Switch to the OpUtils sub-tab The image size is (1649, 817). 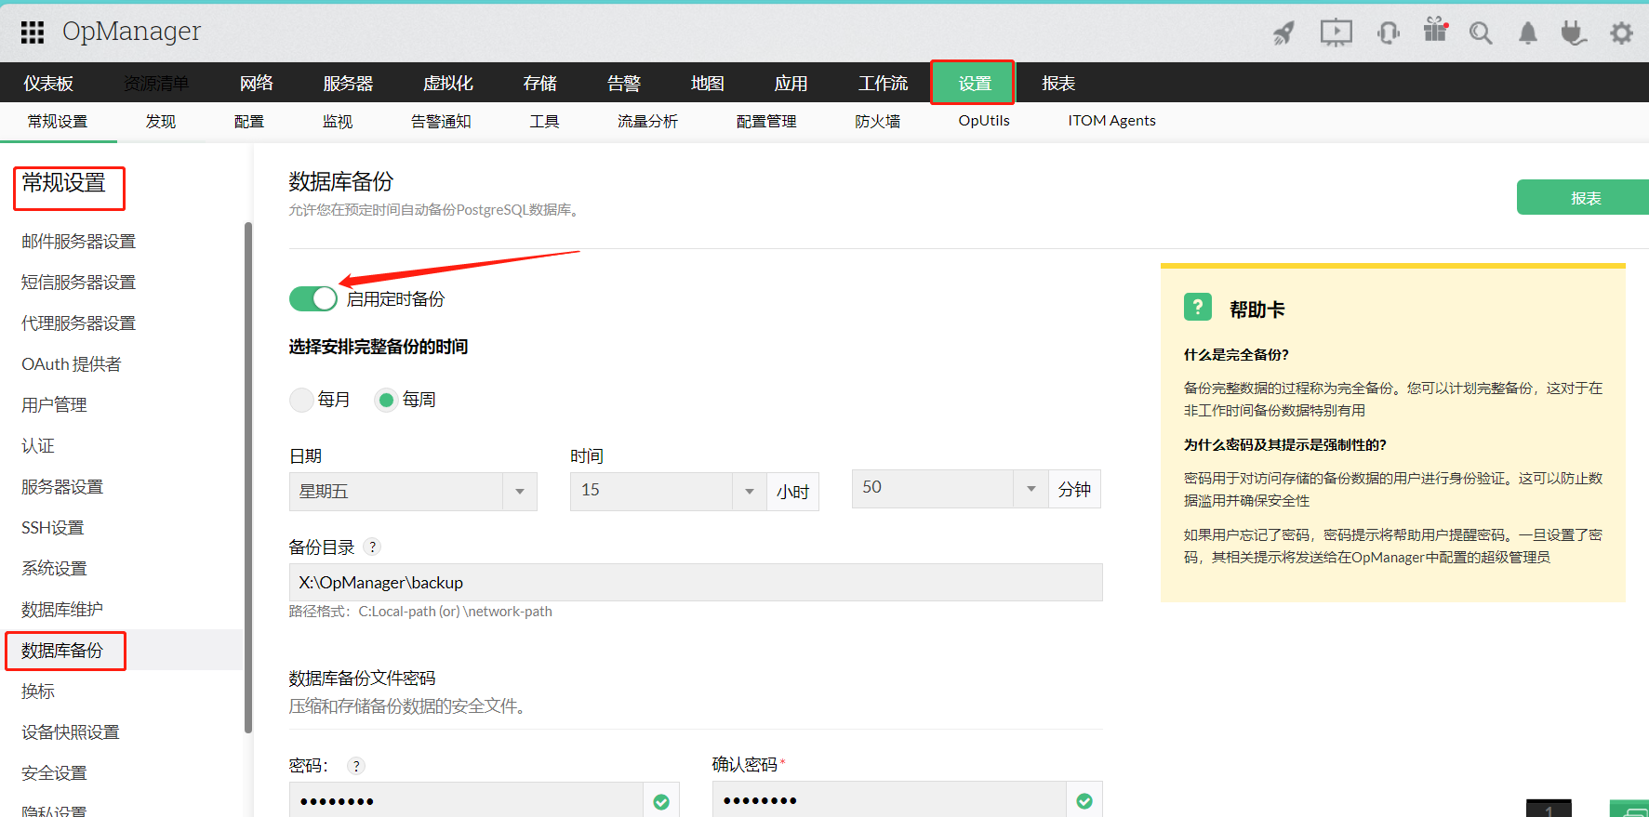coord(984,121)
